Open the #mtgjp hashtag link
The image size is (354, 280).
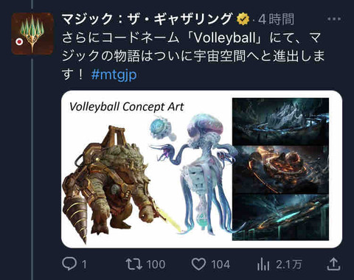(114, 74)
